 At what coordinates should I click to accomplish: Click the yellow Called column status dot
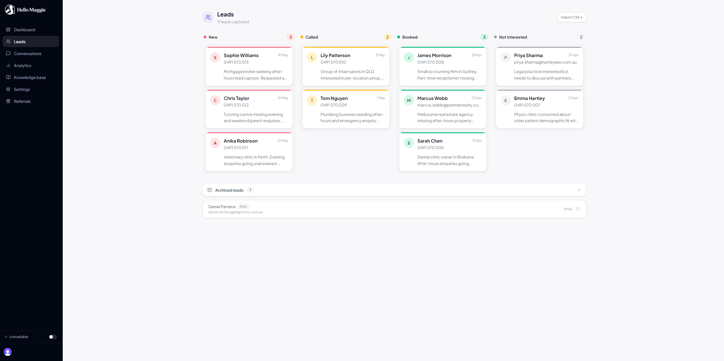pyautogui.click(x=302, y=37)
